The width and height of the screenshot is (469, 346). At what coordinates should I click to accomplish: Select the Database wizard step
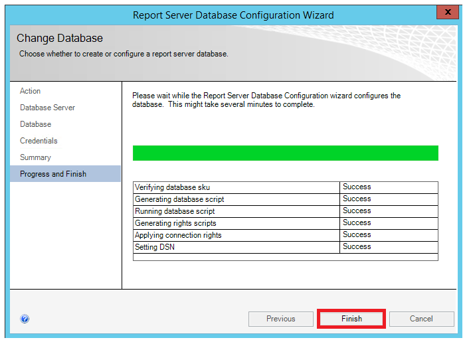pos(36,124)
